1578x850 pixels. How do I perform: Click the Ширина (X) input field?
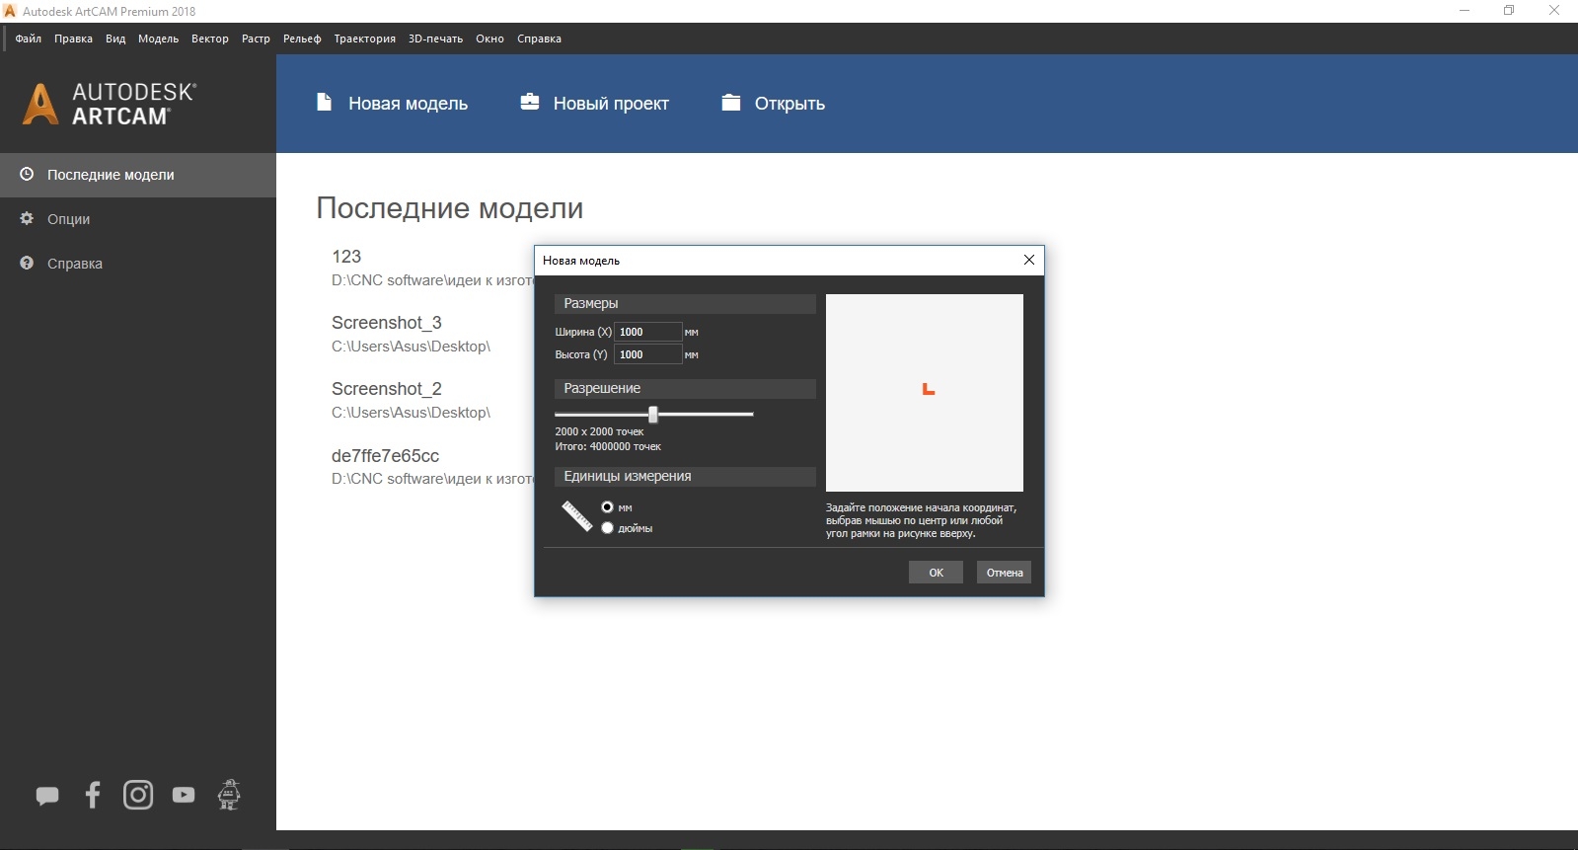tap(647, 332)
